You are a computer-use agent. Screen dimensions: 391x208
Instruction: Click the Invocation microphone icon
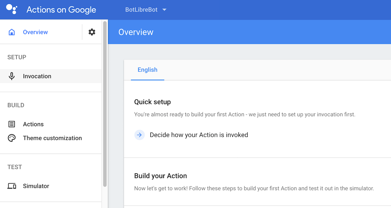tap(12, 76)
